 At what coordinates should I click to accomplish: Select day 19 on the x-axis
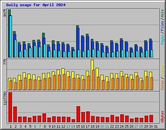click(x=97, y=126)
